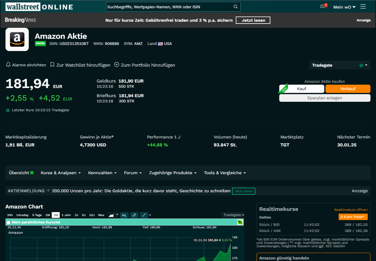This screenshot has width=376, height=261.
Task: Click Marktkapitalisierung value 1,91 Bil. EUR
Action: [20, 145]
